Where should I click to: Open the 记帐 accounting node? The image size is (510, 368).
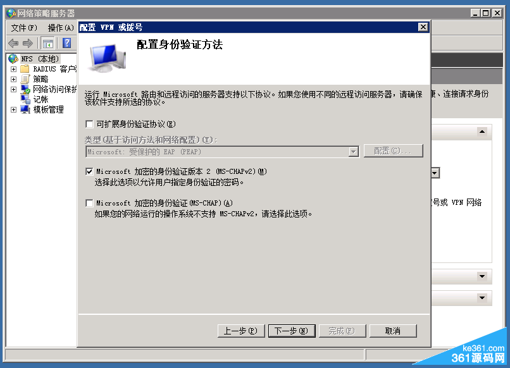tap(40, 99)
